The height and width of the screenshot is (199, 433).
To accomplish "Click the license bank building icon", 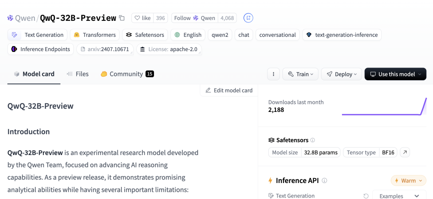I will click(142, 49).
